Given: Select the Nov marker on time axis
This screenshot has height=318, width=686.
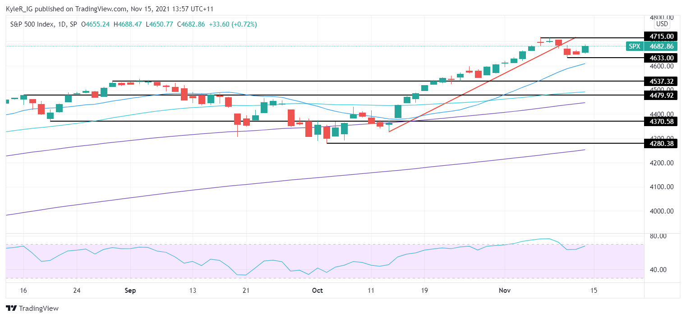Looking at the screenshot, I should coord(504,291).
